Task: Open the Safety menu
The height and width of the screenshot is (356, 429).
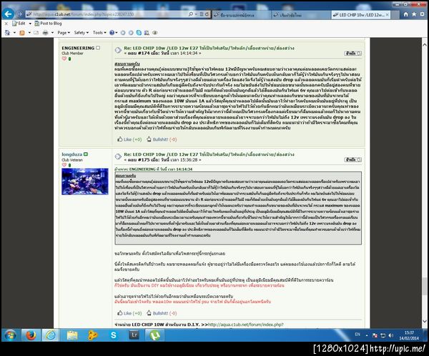Action: [x=82, y=33]
